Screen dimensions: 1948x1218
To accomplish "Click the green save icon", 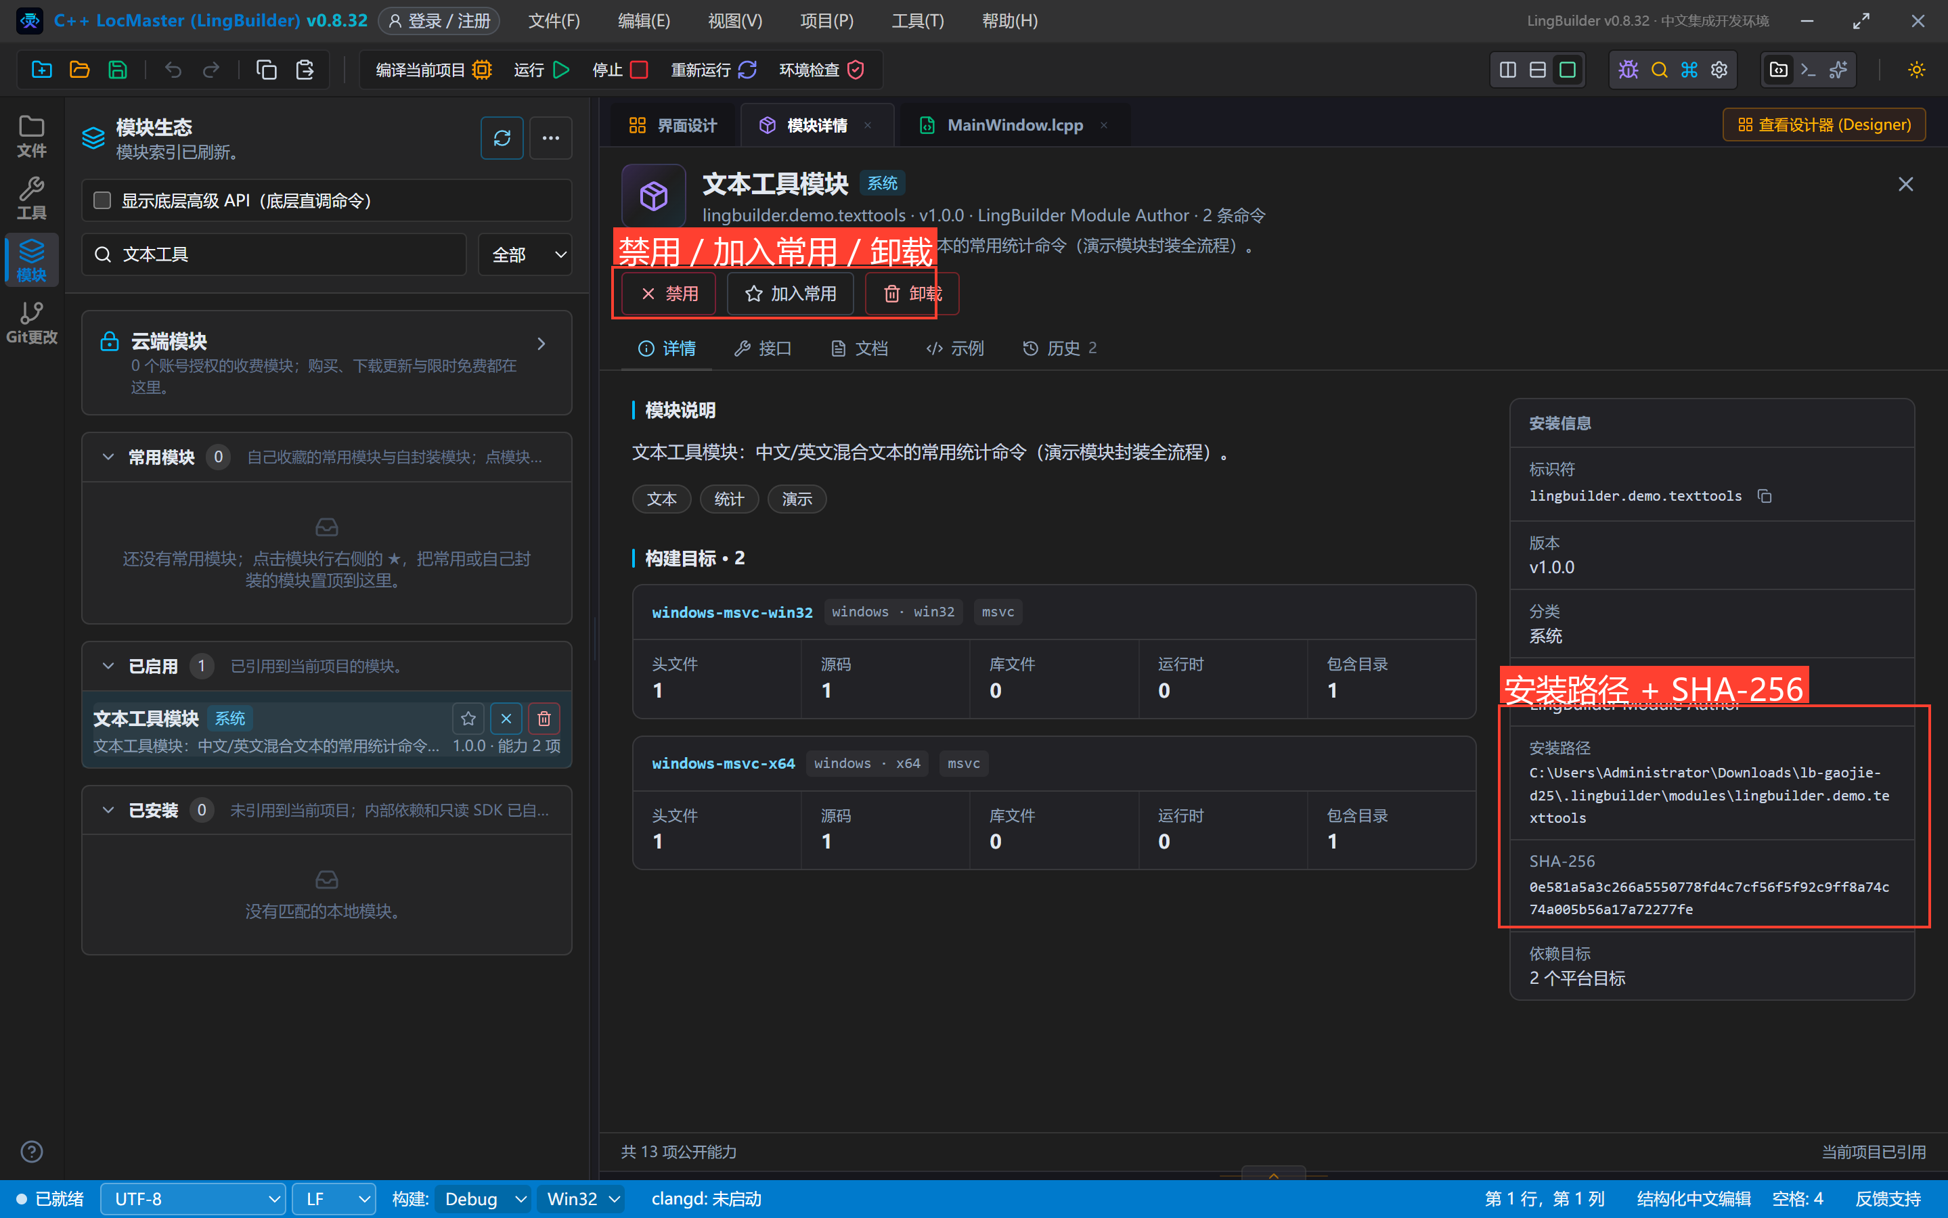I will [x=118, y=70].
